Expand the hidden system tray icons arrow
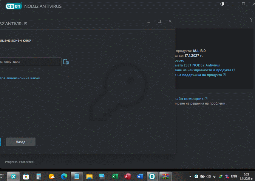Viewport: 255px width, 181px height. point(190,177)
